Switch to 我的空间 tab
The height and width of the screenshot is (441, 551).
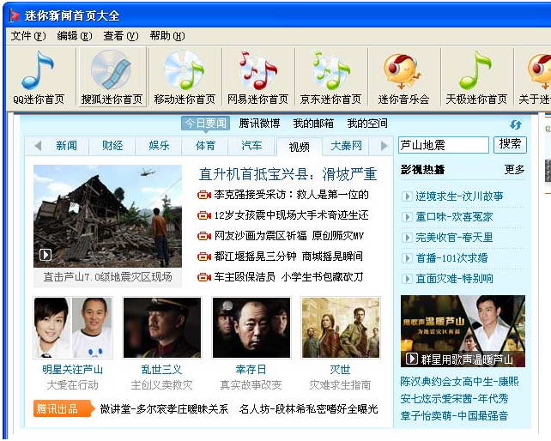click(367, 124)
